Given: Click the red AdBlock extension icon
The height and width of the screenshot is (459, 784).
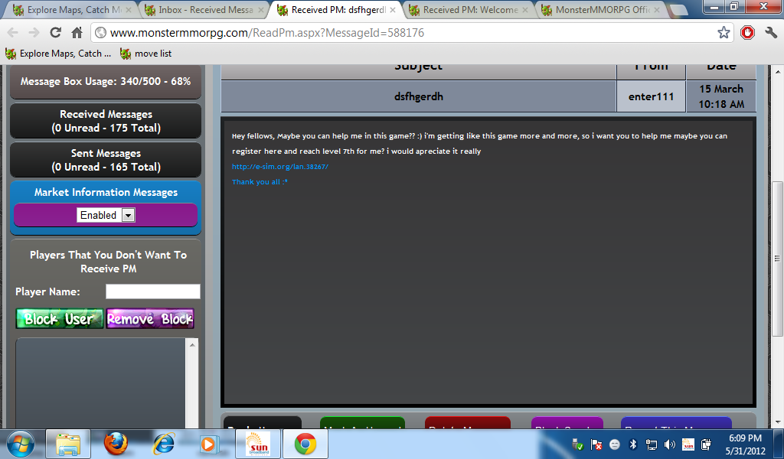Looking at the screenshot, I should (x=747, y=33).
